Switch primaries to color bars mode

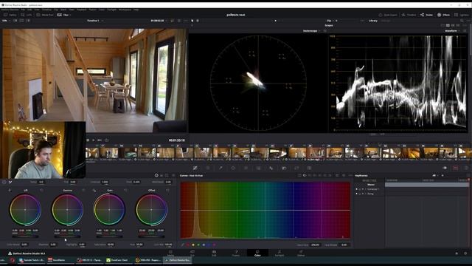[x=162, y=176]
